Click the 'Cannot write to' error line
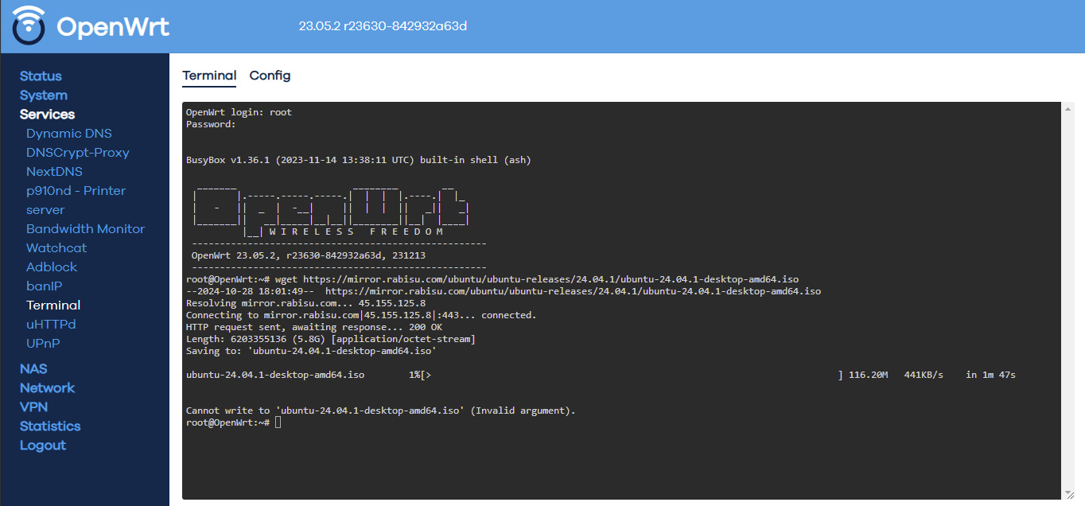The height and width of the screenshot is (506, 1085). pos(380,411)
